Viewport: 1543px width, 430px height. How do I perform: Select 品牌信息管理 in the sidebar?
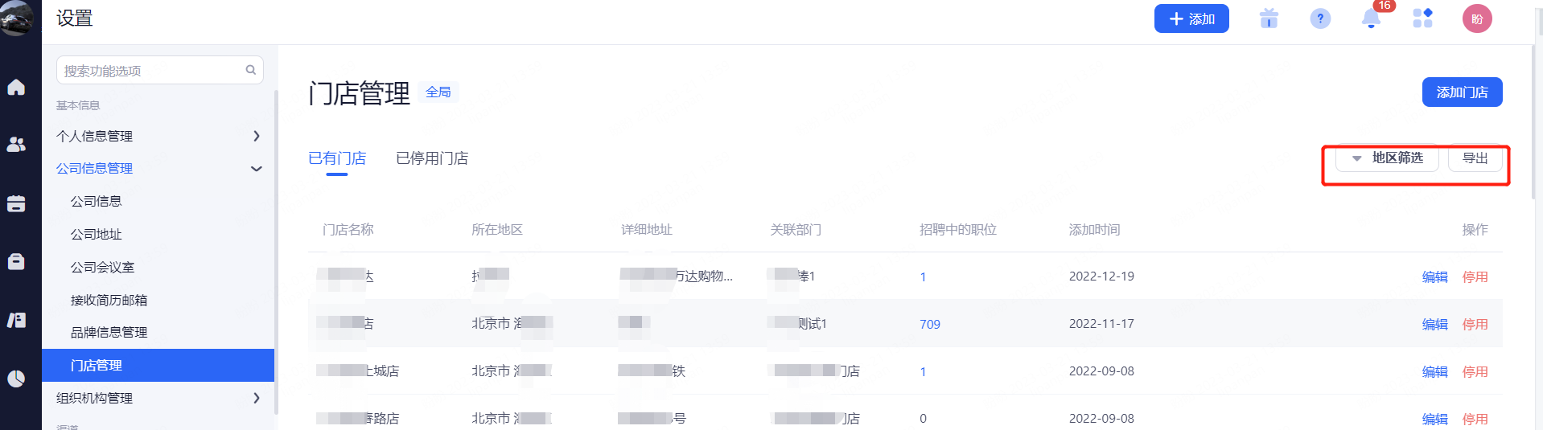pos(109,332)
